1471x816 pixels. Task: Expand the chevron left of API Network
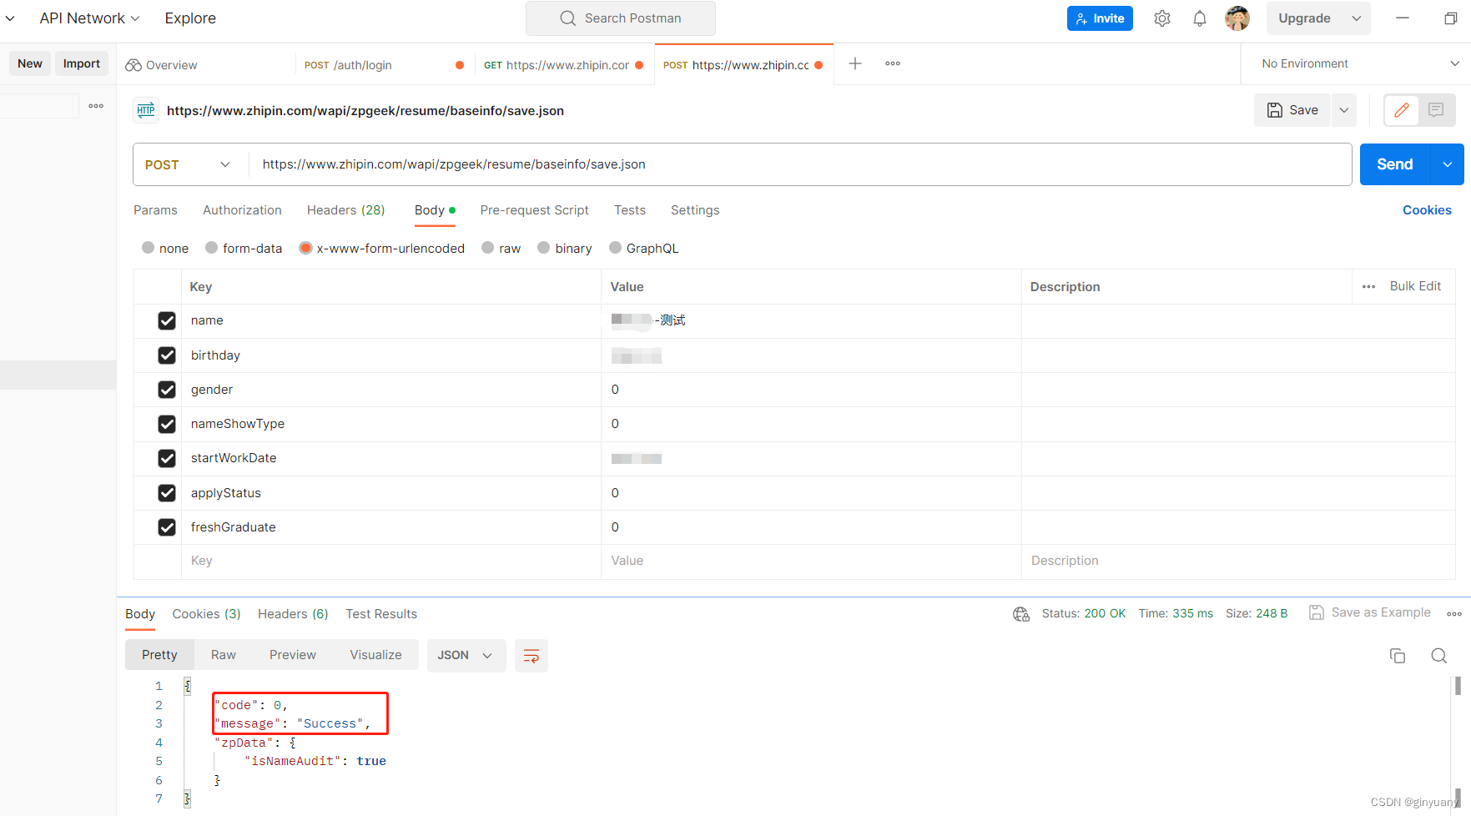coord(10,18)
